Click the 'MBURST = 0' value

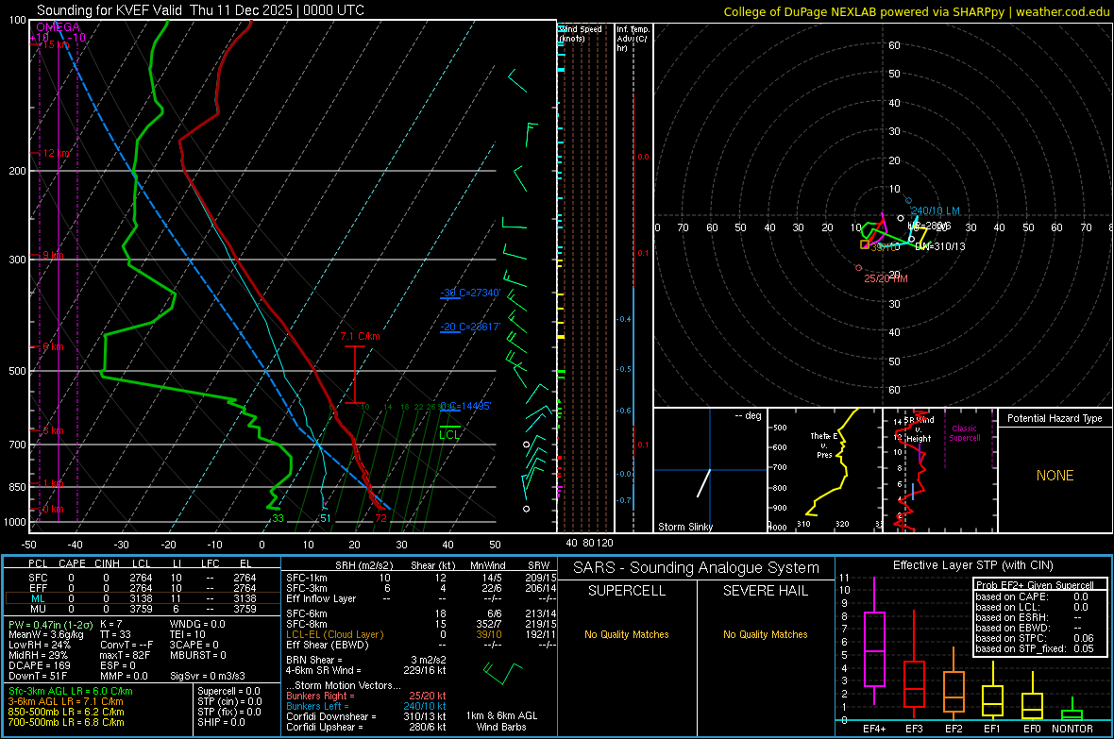tap(197, 655)
